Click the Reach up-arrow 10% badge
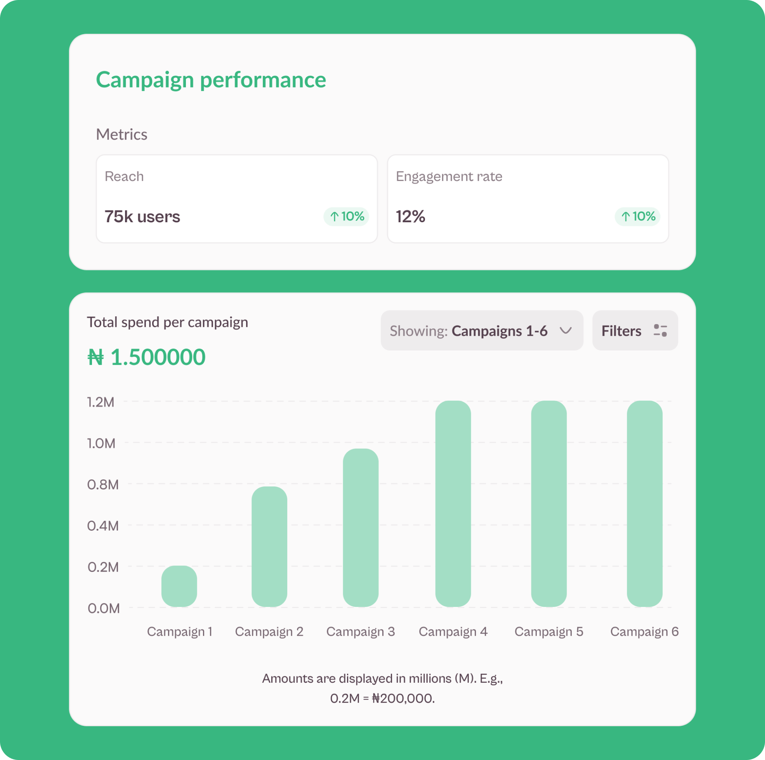Viewport: 765px width, 760px height. click(x=347, y=216)
